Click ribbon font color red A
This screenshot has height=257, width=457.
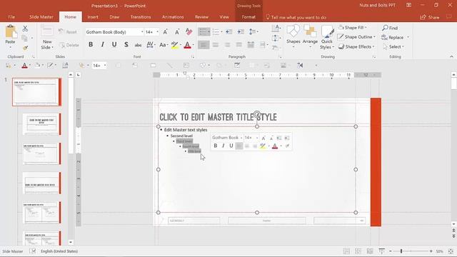[x=187, y=44]
